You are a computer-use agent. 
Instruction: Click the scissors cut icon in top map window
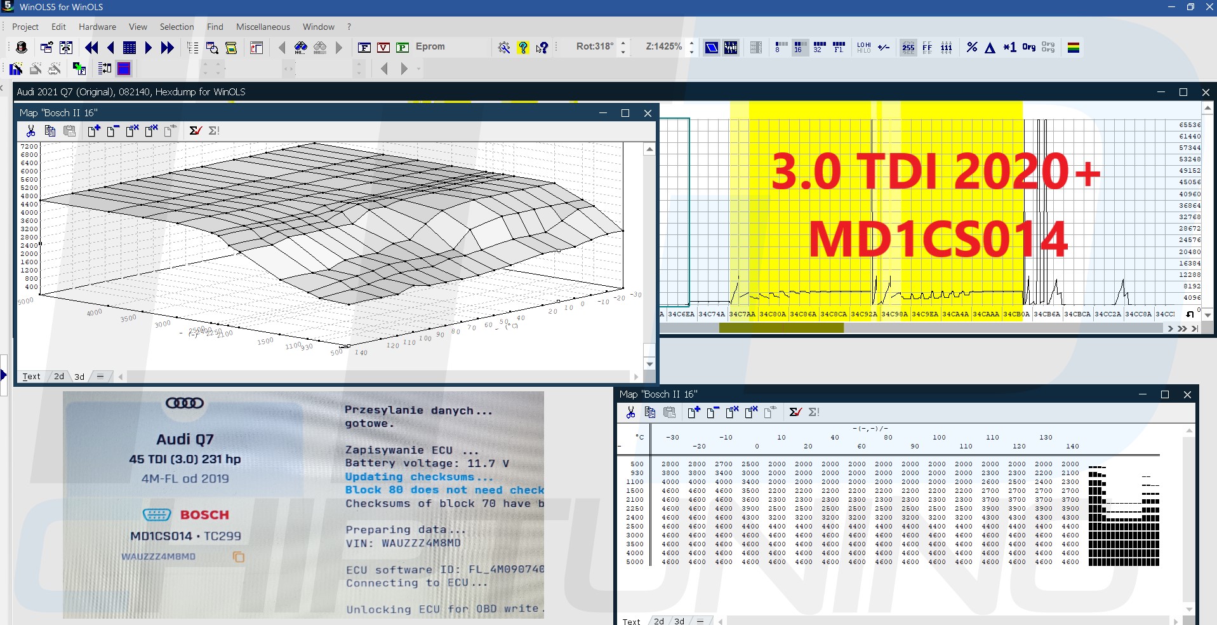tap(30, 131)
